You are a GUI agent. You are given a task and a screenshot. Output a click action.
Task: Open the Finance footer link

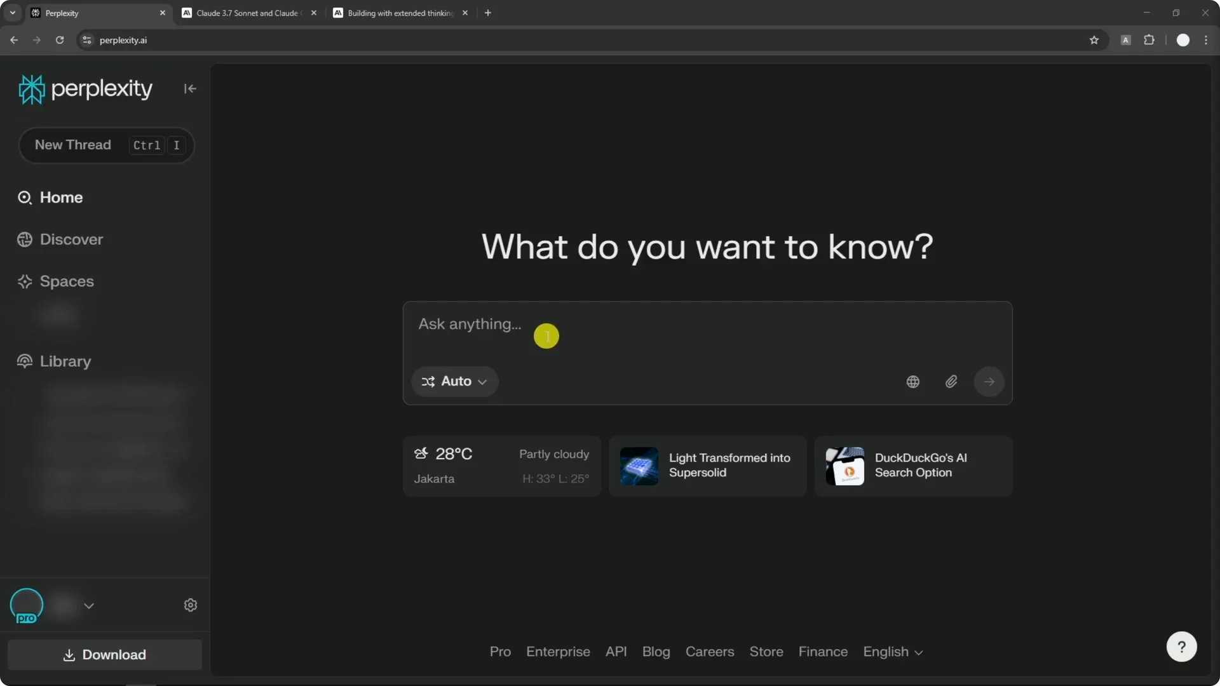(823, 652)
